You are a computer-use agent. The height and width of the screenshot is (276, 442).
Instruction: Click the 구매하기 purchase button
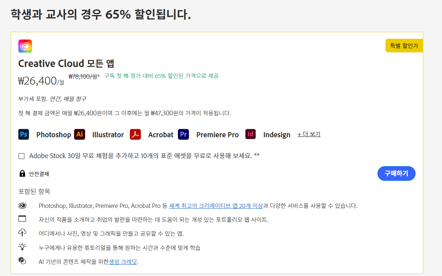[x=396, y=174]
